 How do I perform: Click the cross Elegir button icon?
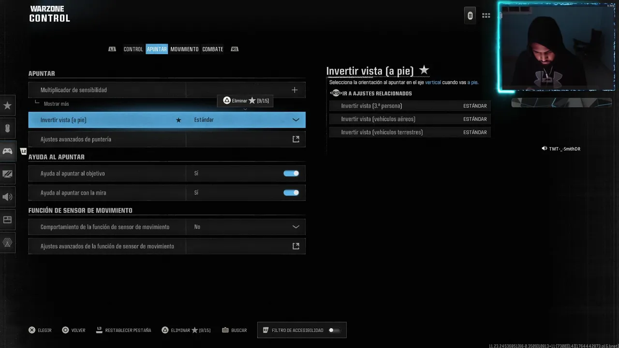[x=32, y=330]
